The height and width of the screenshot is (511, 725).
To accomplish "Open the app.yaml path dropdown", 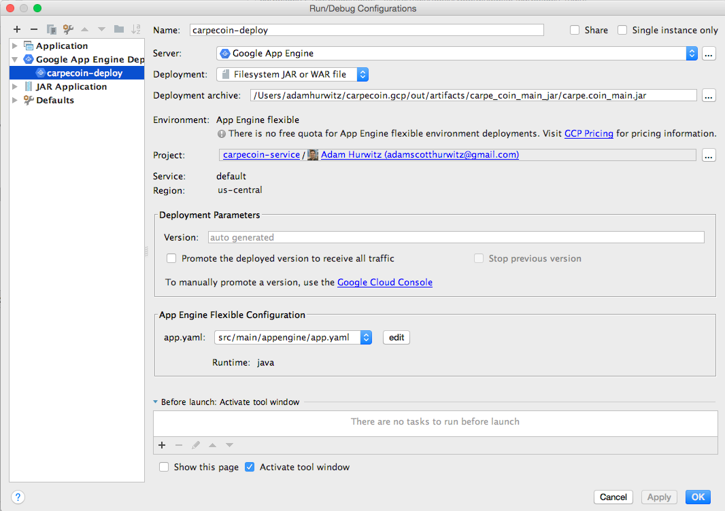I will pyautogui.click(x=293, y=338).
